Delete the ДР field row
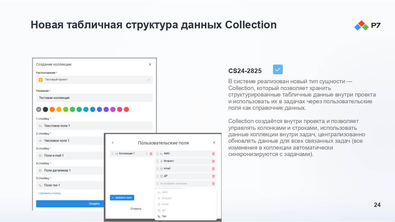Screen dimensions: 395x222 [x=213, y=176]
